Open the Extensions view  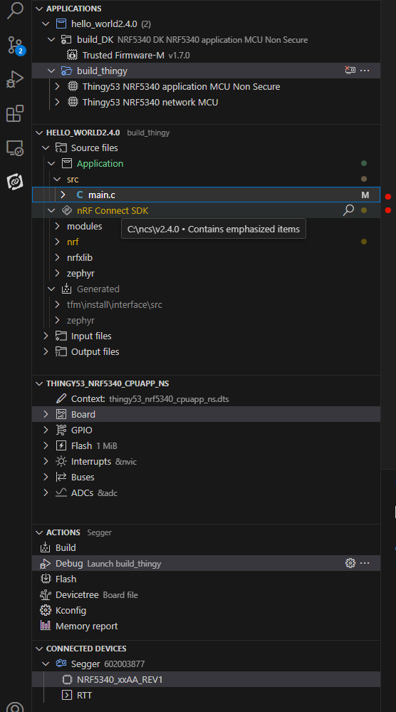click(15, 113)
